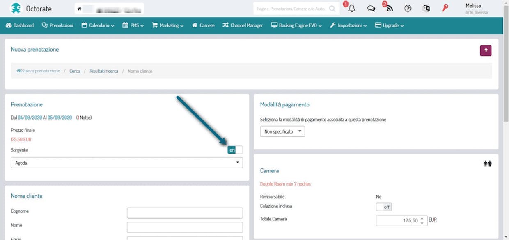Open the Agoda source dropdown
Viewport: 509px width, 240px height.
127,163
